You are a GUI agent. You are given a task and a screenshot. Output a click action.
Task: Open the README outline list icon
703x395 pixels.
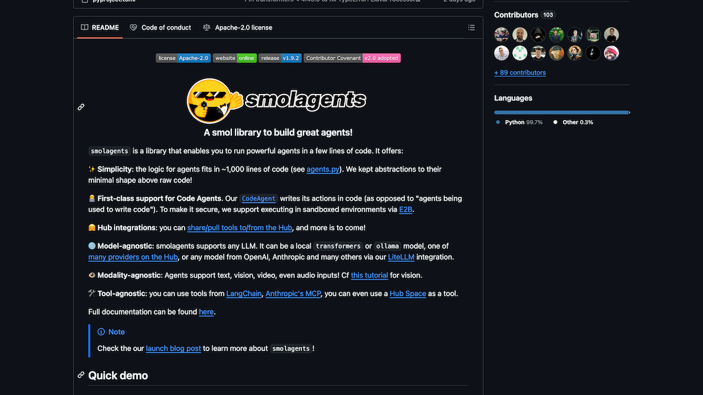pyautogui.click(x=471, y=27)
